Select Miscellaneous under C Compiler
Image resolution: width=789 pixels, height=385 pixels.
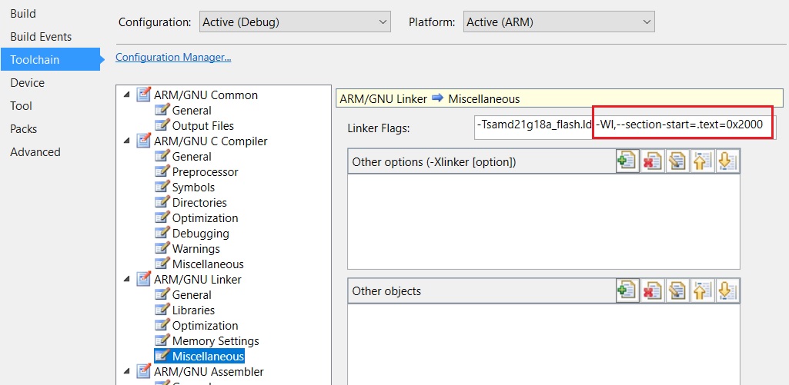coord(208,264)
